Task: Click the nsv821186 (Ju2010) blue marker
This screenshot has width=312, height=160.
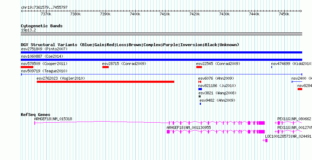Action: click(x=200, y=89)
